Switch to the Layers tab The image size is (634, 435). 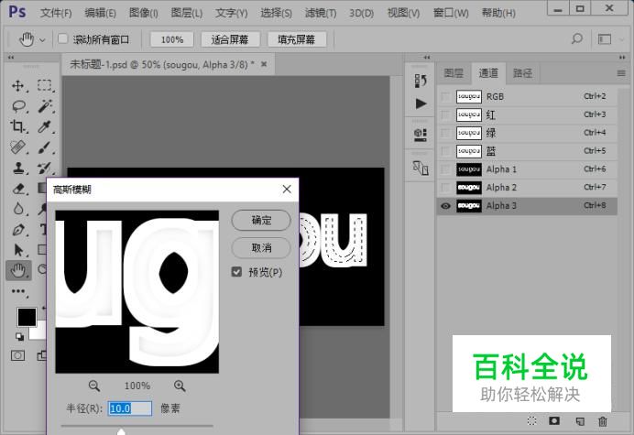click(454, 73)
